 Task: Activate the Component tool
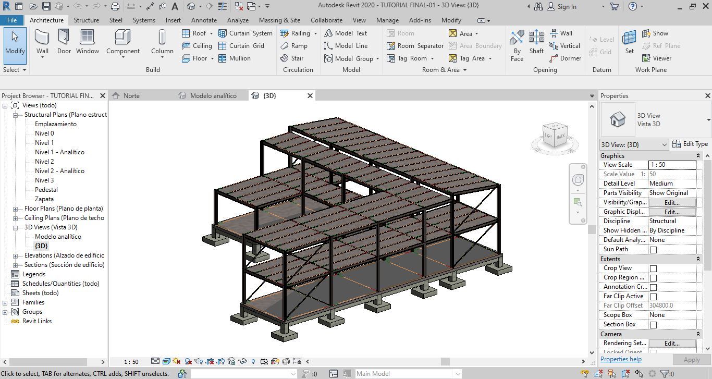[123, 42]
